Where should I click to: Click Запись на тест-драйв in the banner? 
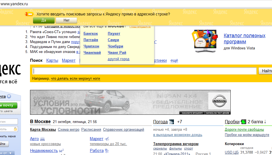pos(217,113)
